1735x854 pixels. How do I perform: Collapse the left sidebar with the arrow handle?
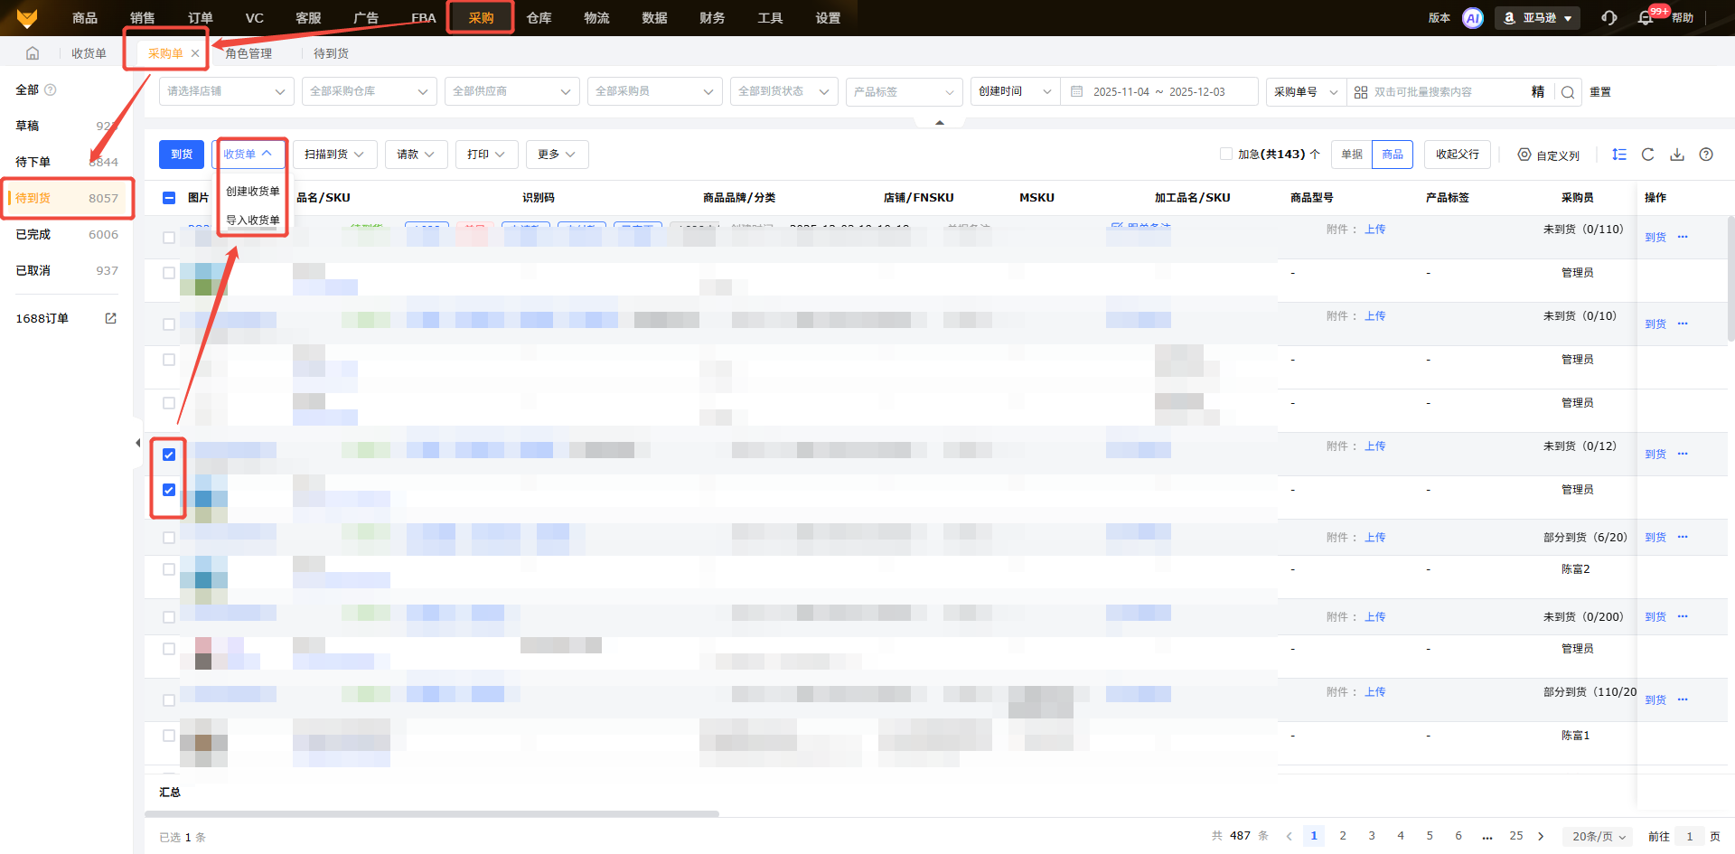[137, 443]
